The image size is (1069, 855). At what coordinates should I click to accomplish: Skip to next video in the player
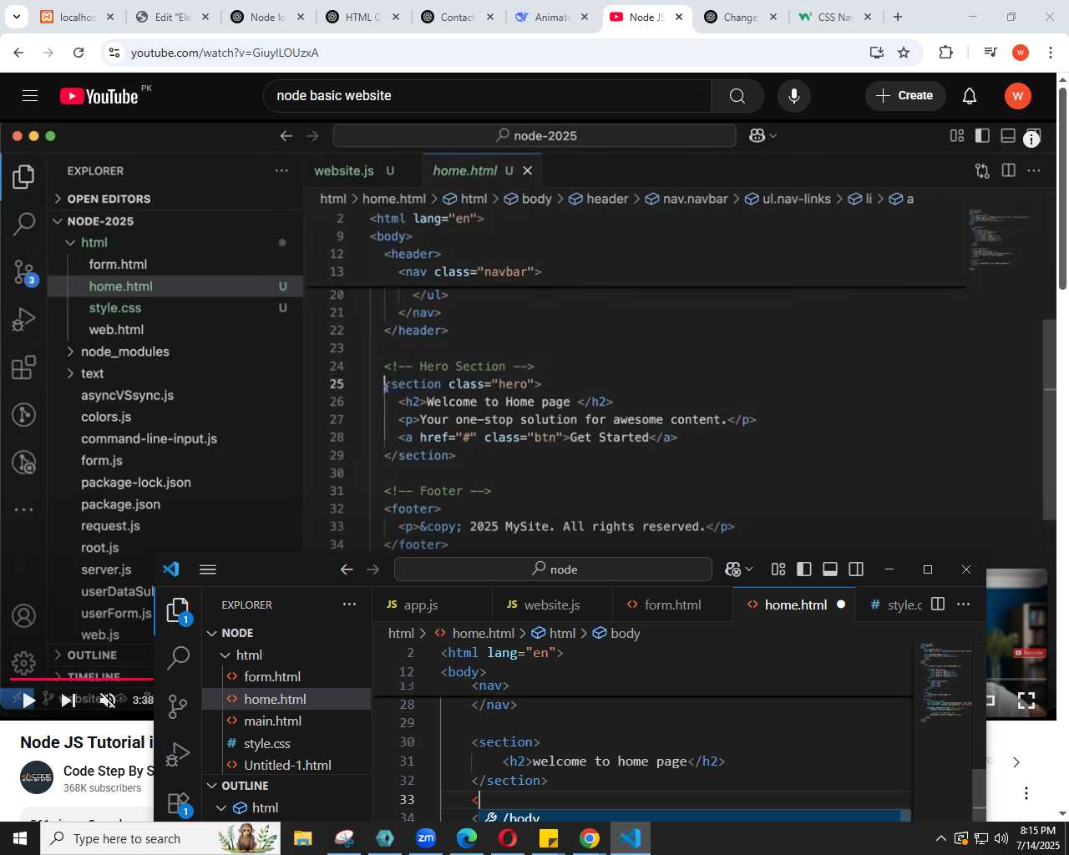[68, 700]
